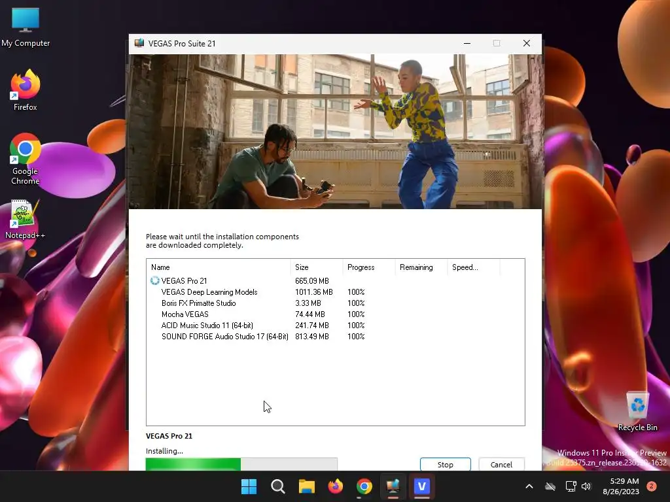Click Speed... column header
670x502 pixels.
(x=474, y=267)
